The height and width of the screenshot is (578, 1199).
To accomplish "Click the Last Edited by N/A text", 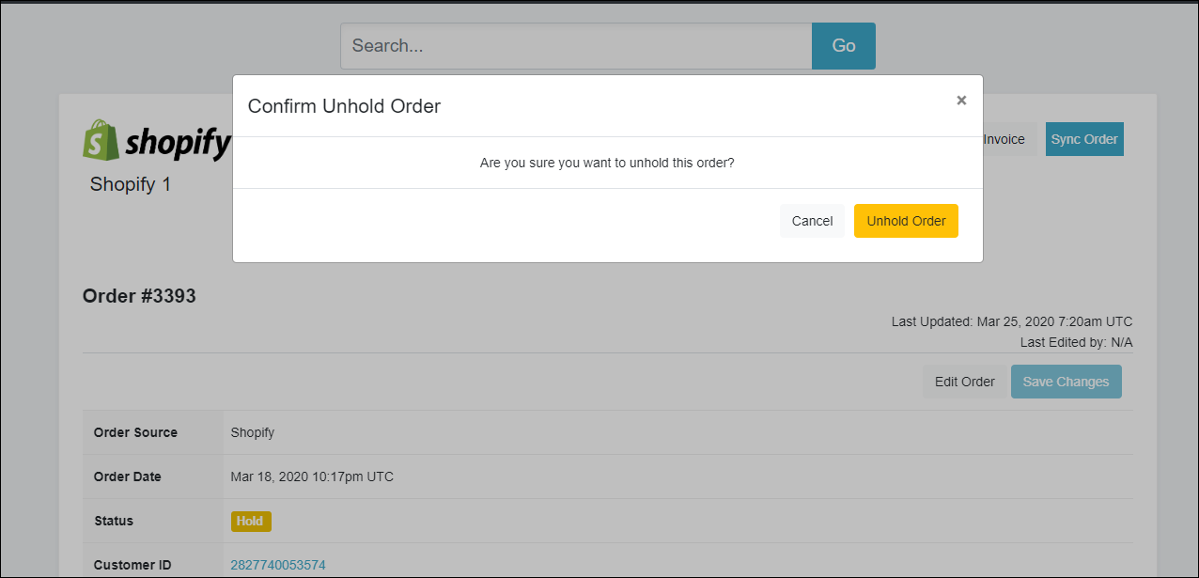I will 1076,342.
